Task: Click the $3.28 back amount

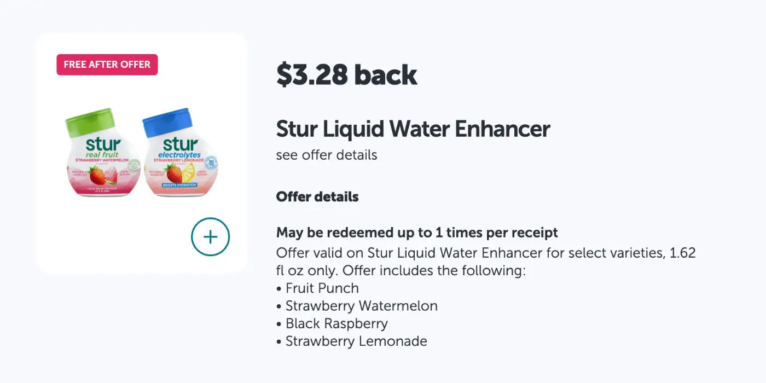Action: (x=346, y=74)
